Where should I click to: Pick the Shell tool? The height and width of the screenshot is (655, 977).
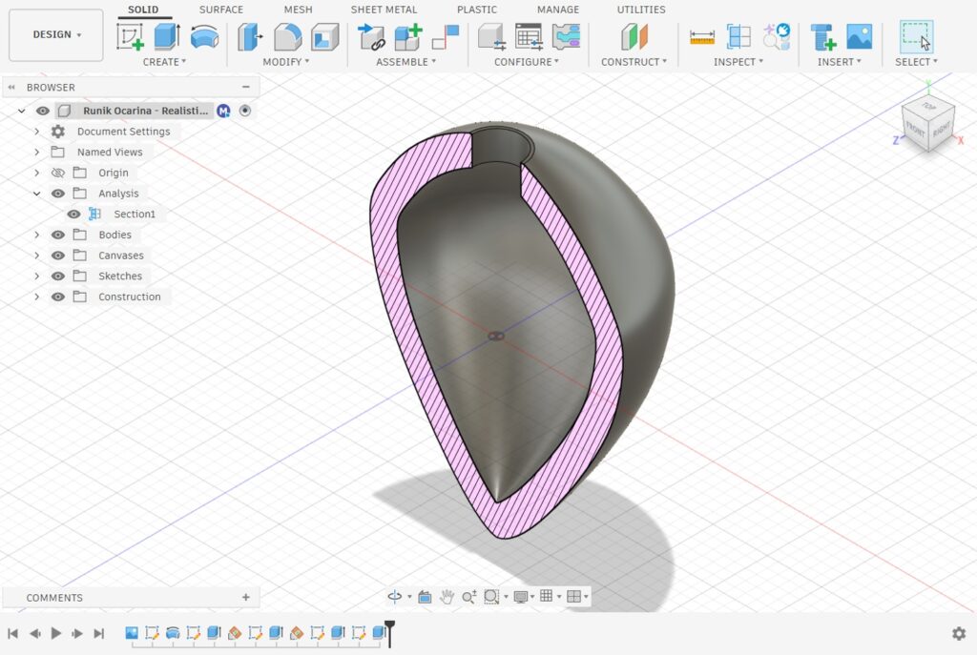[324, 37]
